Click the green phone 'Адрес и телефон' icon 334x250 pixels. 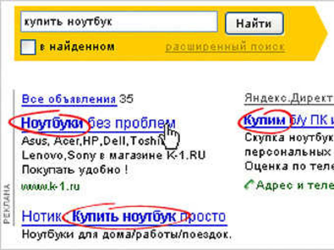(x=249, y=185)
